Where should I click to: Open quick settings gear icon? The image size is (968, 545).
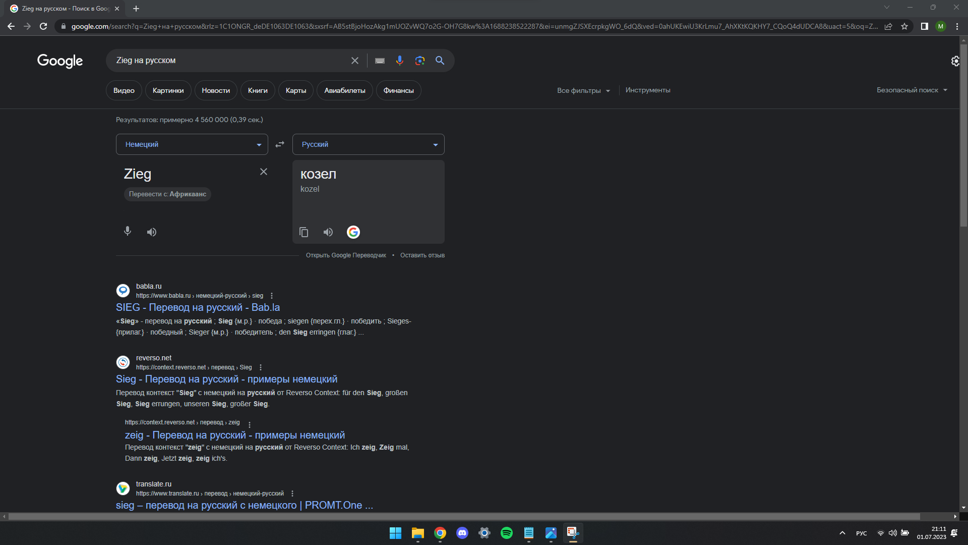click(955, 61)
